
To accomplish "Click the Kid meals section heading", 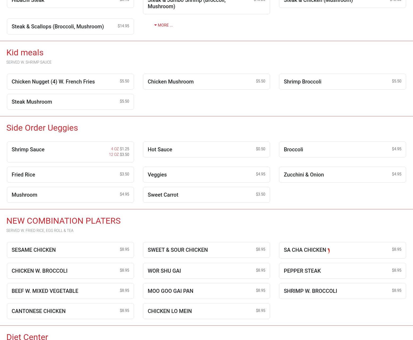I will (25, 52).
